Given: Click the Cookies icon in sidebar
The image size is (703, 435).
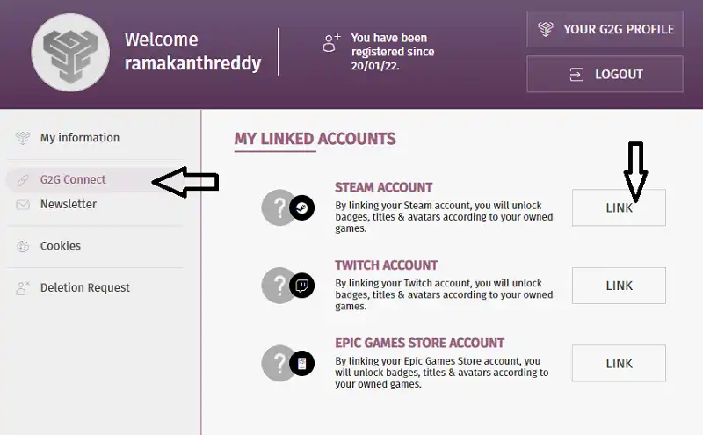Looking at the screenshot, I should pyautogui.click(x=23, y=246).
